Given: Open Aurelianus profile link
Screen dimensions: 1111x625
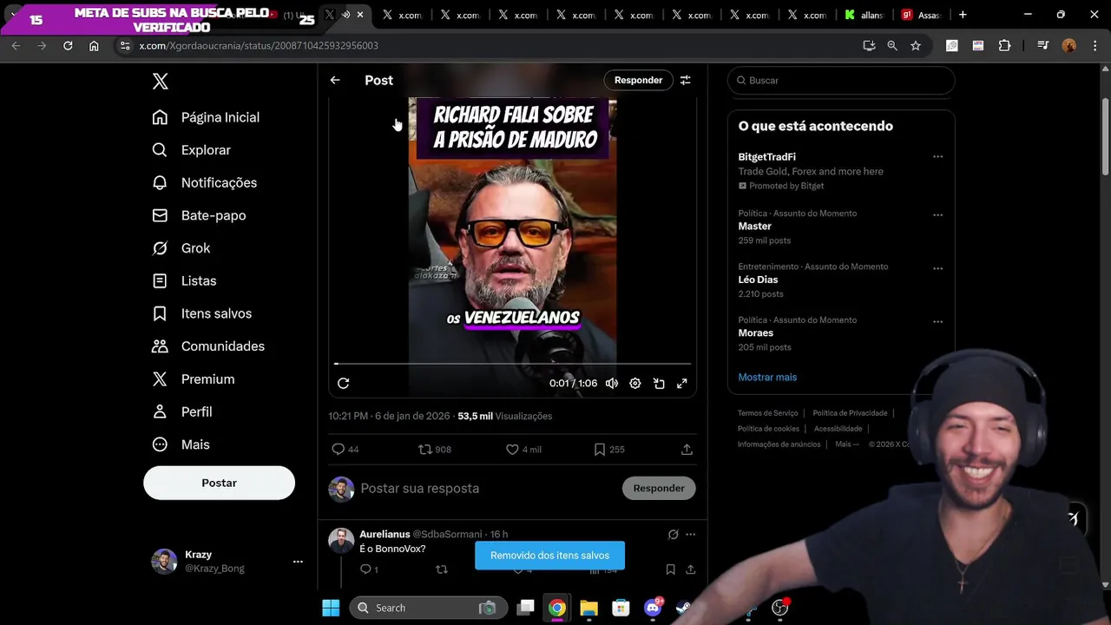Looking at the screenshot, I should (x=385, y=534).
